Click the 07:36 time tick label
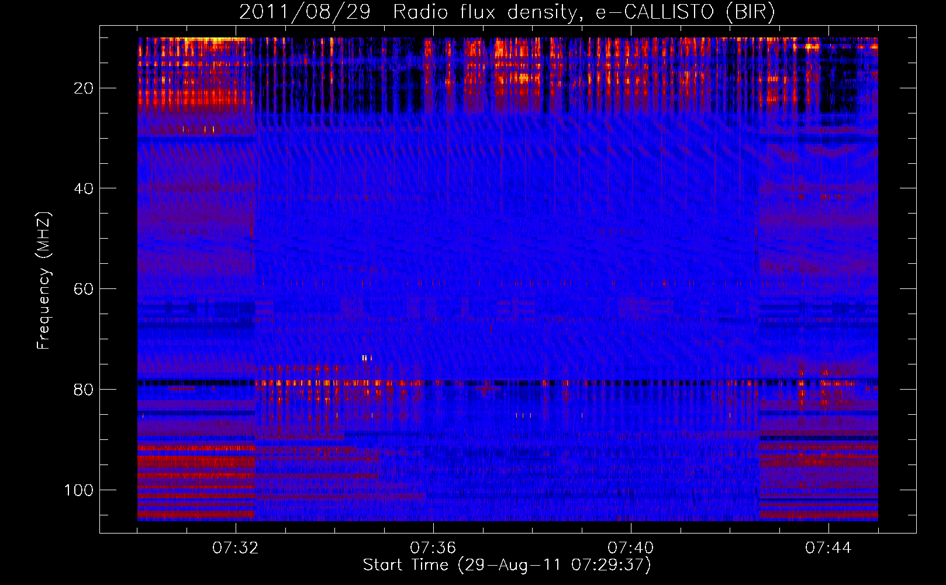Screen dimensions: 946x585 click(x=433, y=548)
